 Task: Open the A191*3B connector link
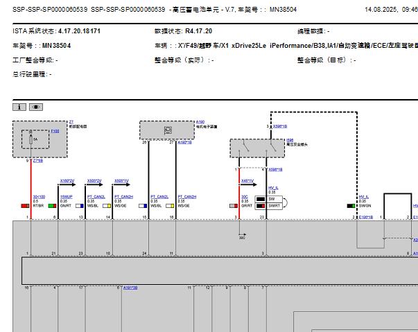pos(130,288)
